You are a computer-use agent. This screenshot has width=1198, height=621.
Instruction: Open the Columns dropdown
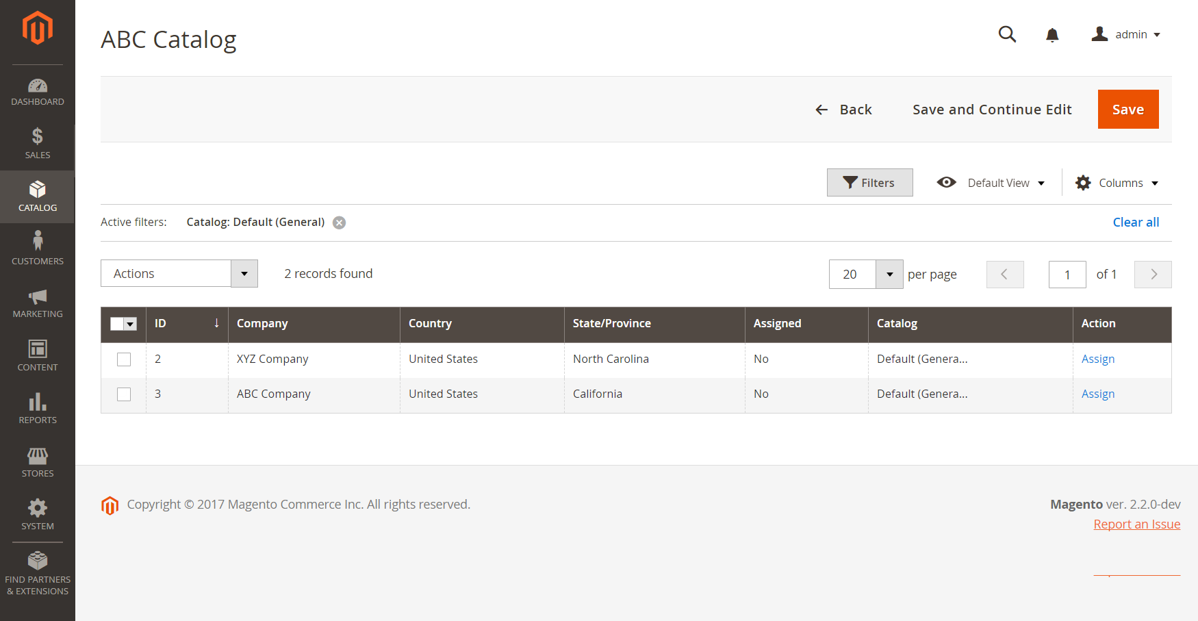pyautogui.click(x=1117, y=183)
